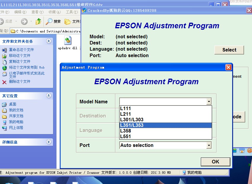Pick L358 in the model list
This screenshot has width=252, height=184.
tap(166, 131)
